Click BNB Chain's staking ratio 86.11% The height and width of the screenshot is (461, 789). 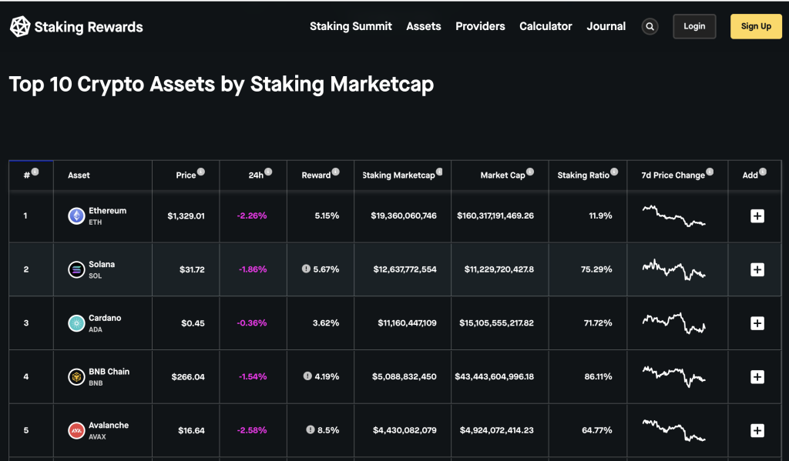tap(598, 376)
